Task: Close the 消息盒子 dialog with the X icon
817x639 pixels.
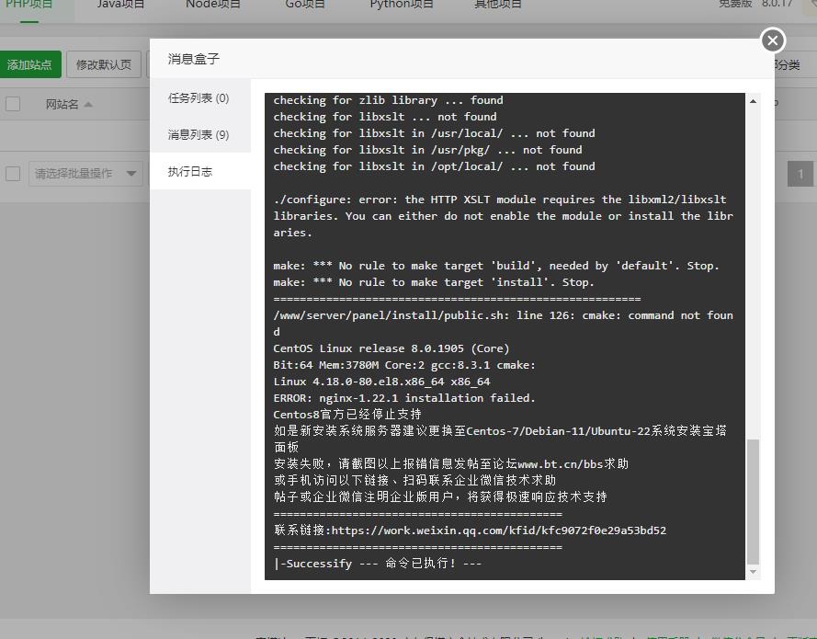Action: click(x=773, y=40)
